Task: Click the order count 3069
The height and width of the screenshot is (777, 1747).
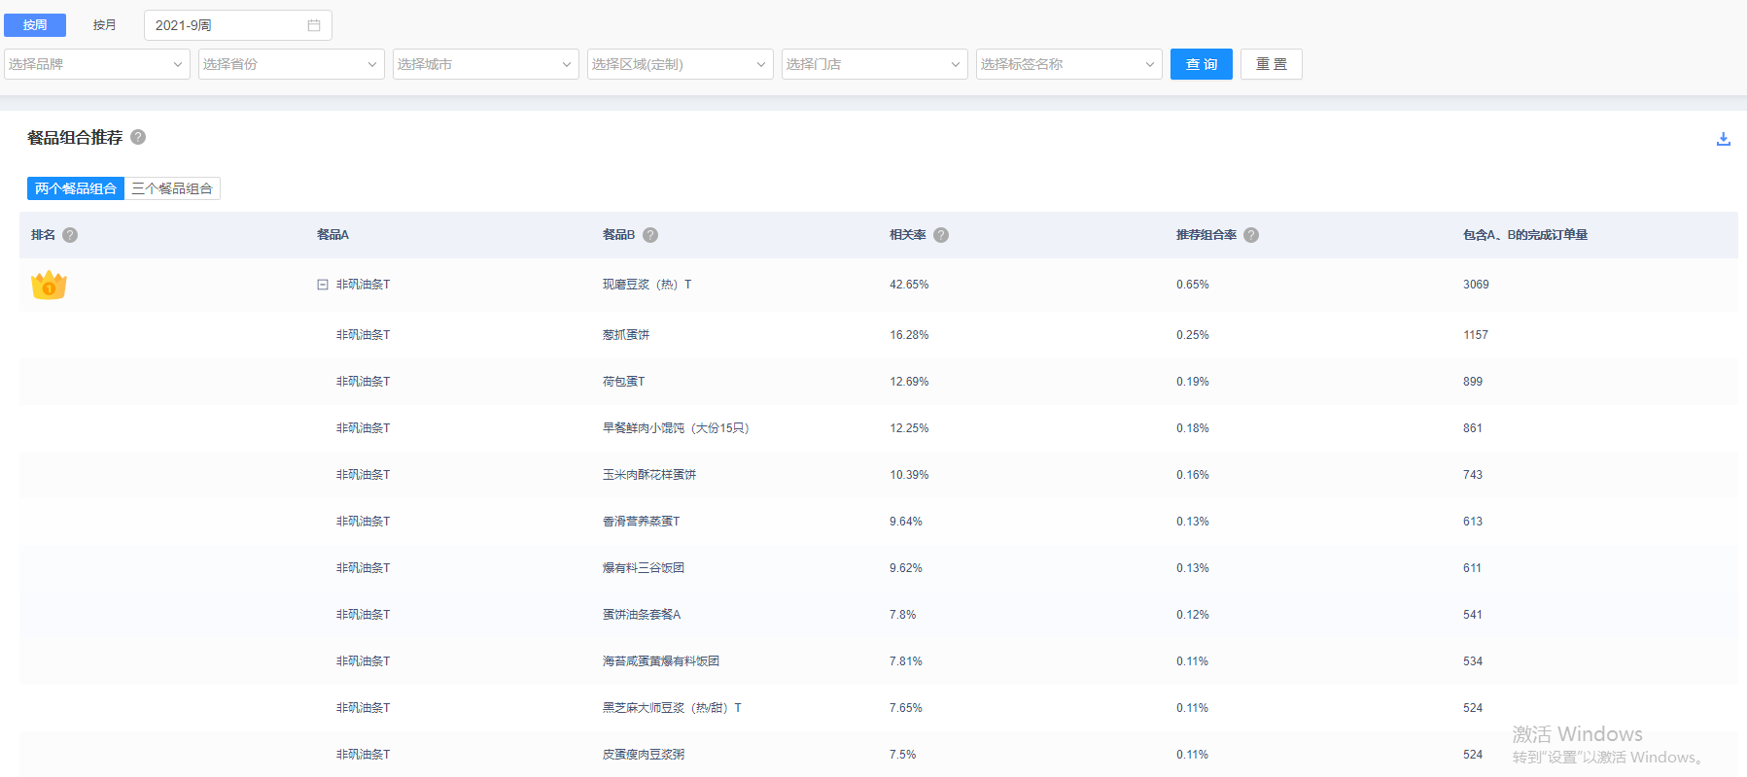Action: (1476, 285)
